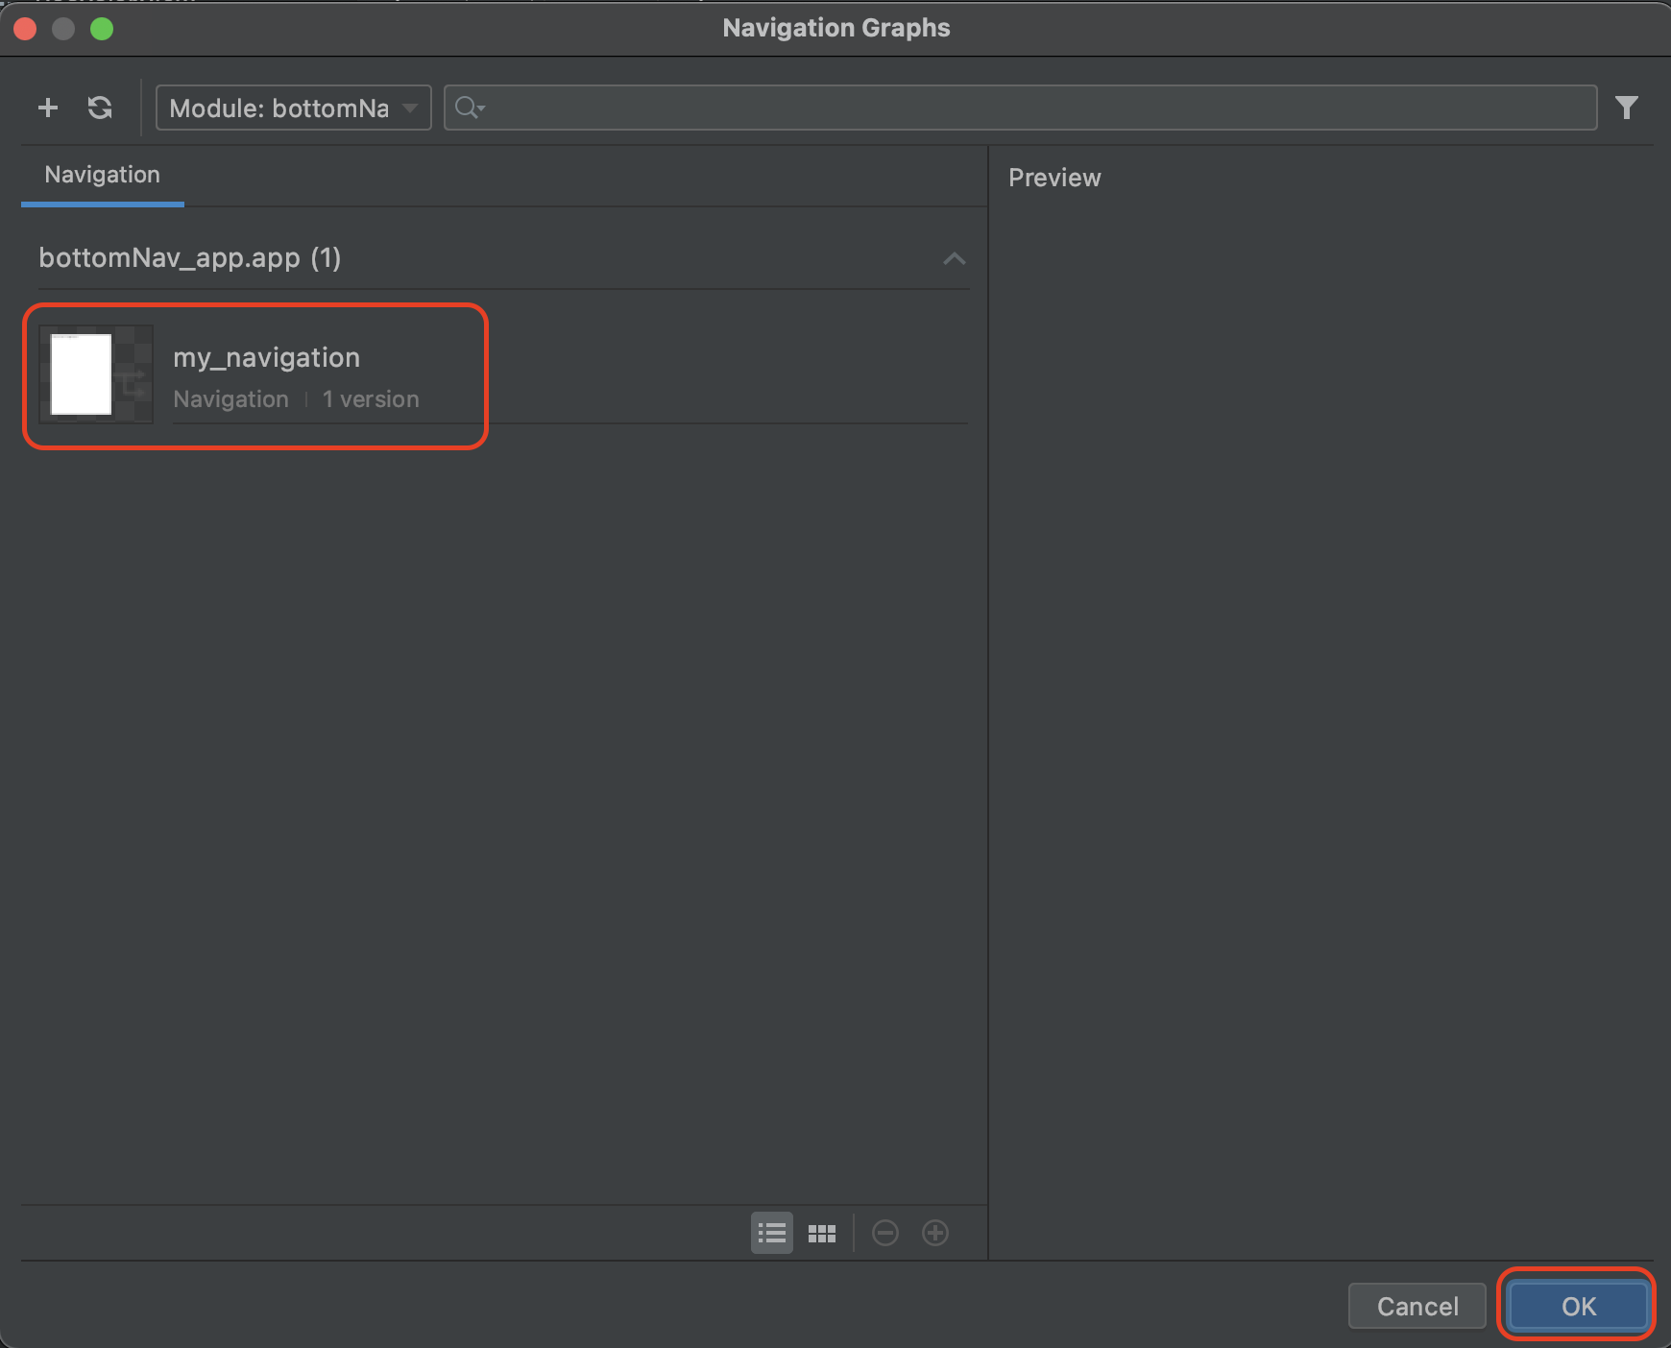Refresh the resource list
1671x1348 pixels.
coord(100,108)
